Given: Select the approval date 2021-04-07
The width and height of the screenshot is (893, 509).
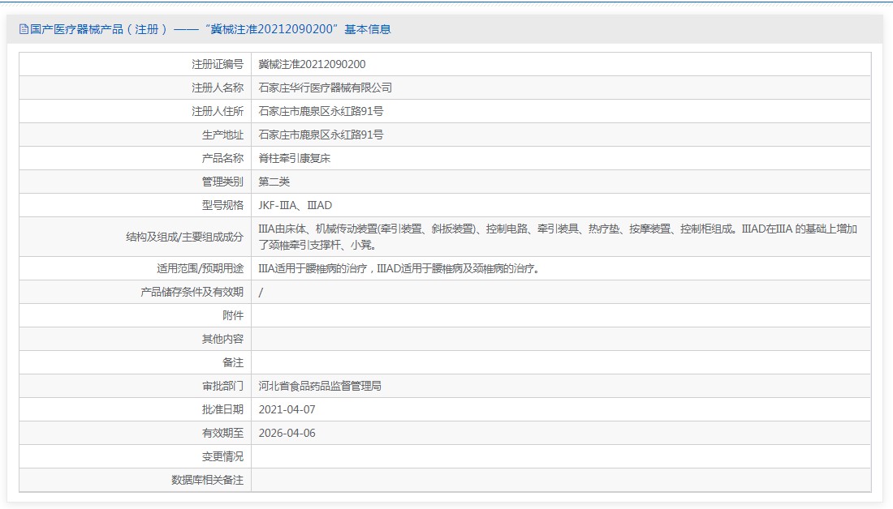Looking at the screenshot, I should pyautogui.click(x=287, y=409).
